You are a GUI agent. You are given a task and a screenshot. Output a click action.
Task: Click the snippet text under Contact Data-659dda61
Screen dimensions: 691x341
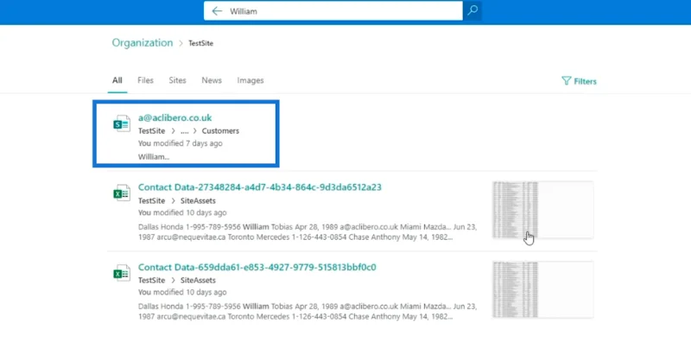pos(307,312)
